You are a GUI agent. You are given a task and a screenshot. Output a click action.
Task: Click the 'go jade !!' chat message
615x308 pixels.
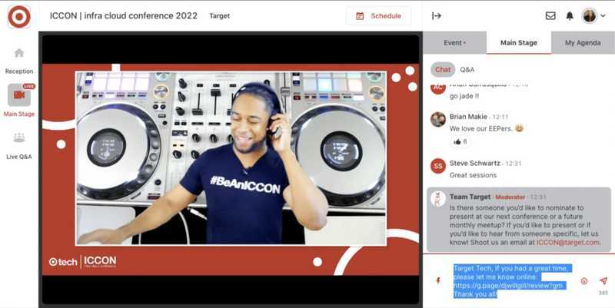tap(464, 96)
